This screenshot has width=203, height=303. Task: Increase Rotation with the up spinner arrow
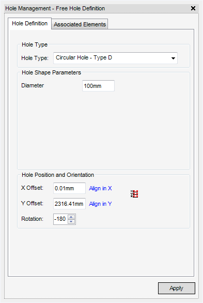[x=71, y=217]
